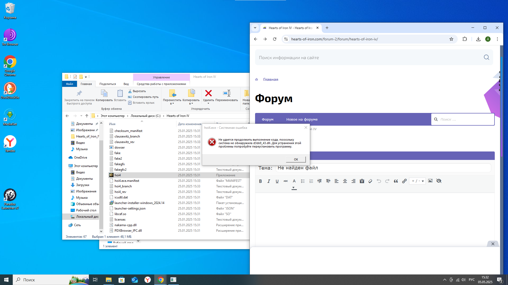Image resolution: width=508 pixels, height=285 pixels.
Task: Undo last edit in forum editor
Action: (x=379, y=181)
